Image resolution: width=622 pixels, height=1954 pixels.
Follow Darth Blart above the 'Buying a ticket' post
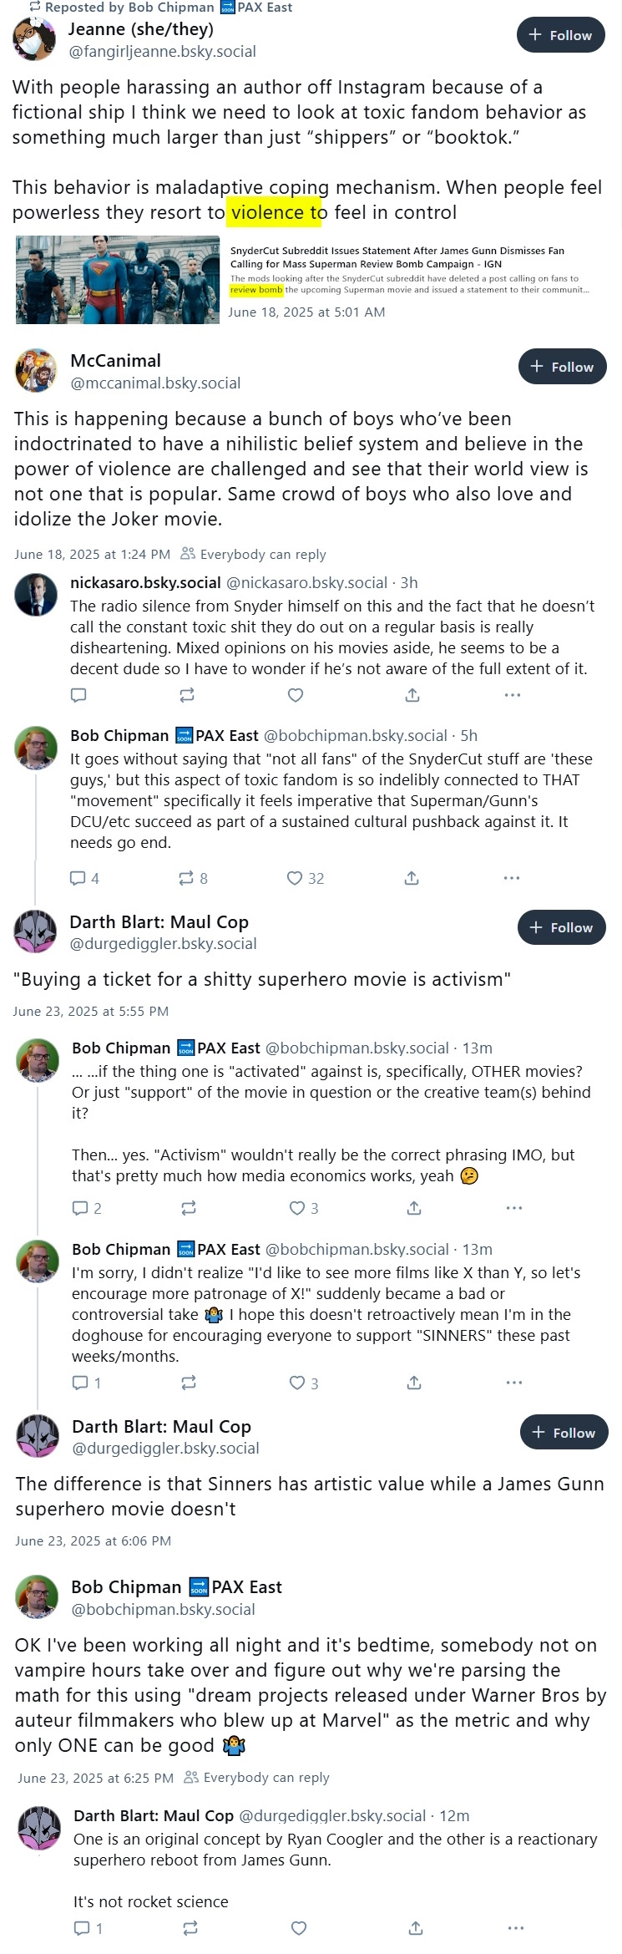pyautogui.click(x=562, y=927)
